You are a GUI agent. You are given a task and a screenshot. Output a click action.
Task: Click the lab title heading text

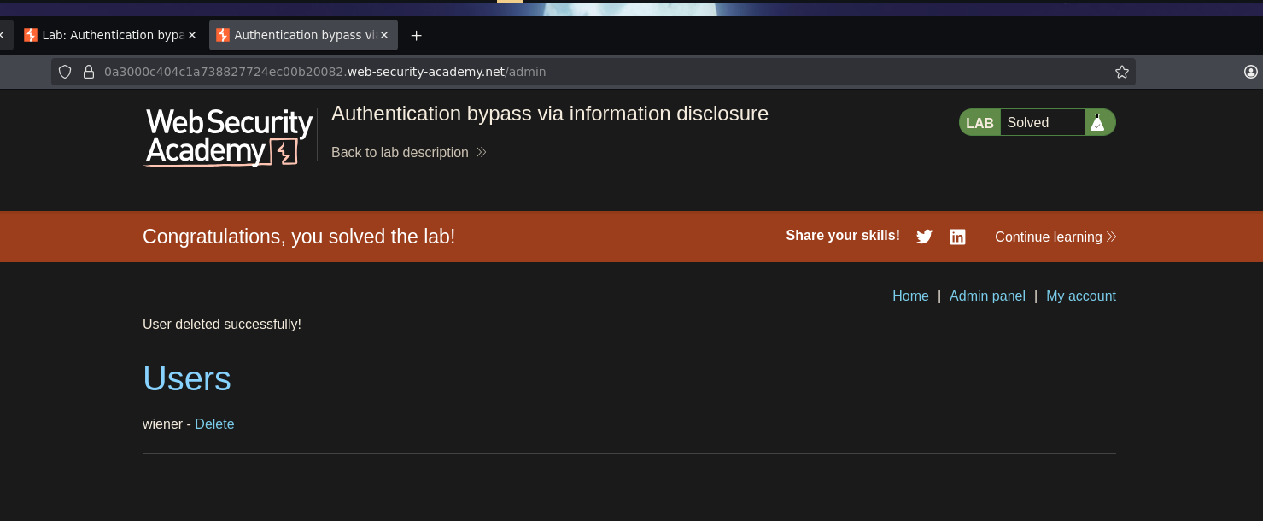[x=550, y=114]
